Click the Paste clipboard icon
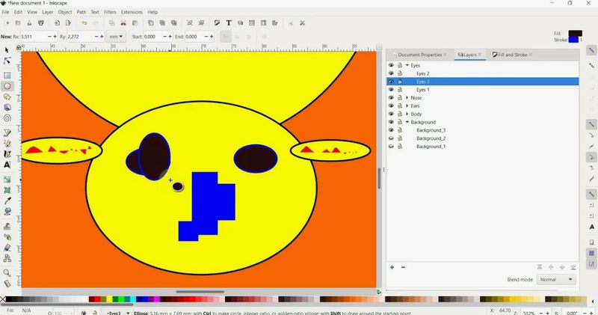This screenshot has width=598, height=315. tap(135, 23)
